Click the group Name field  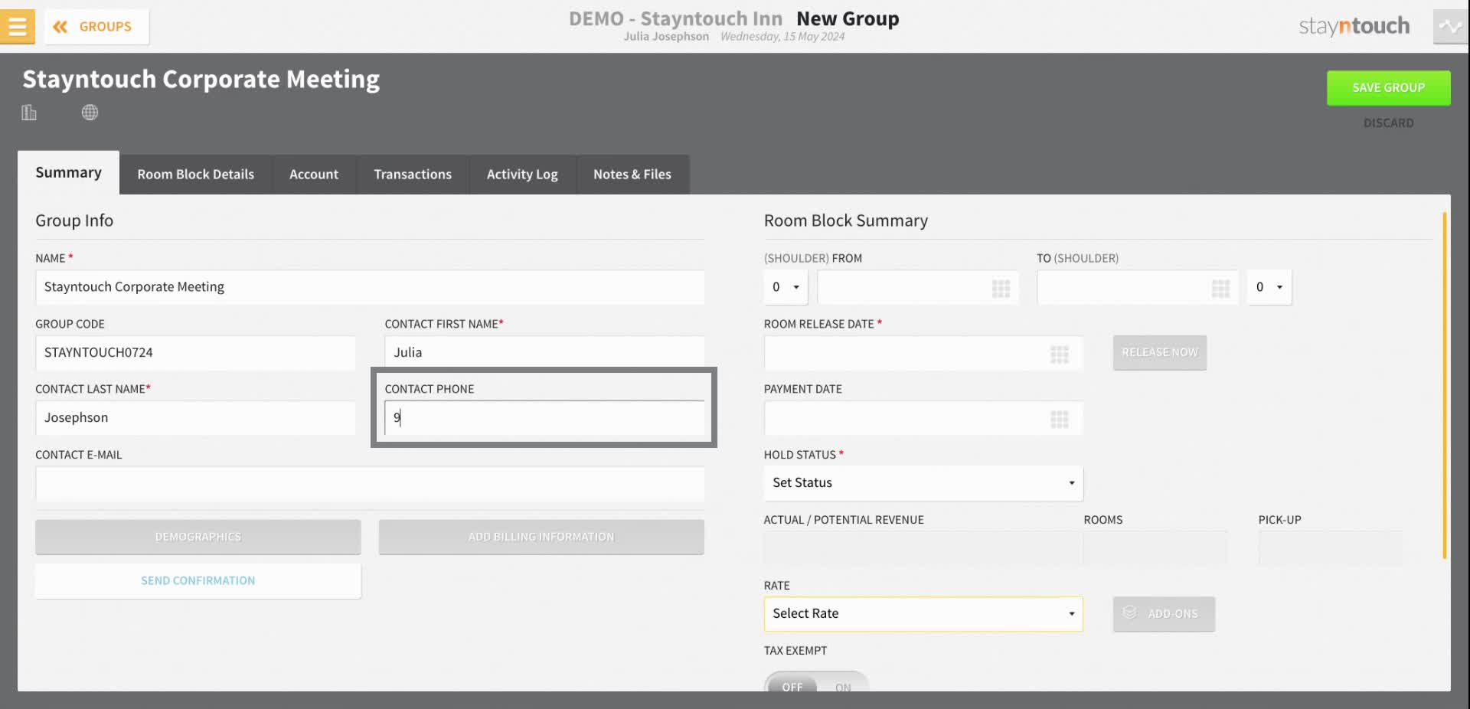coord(370,287)
